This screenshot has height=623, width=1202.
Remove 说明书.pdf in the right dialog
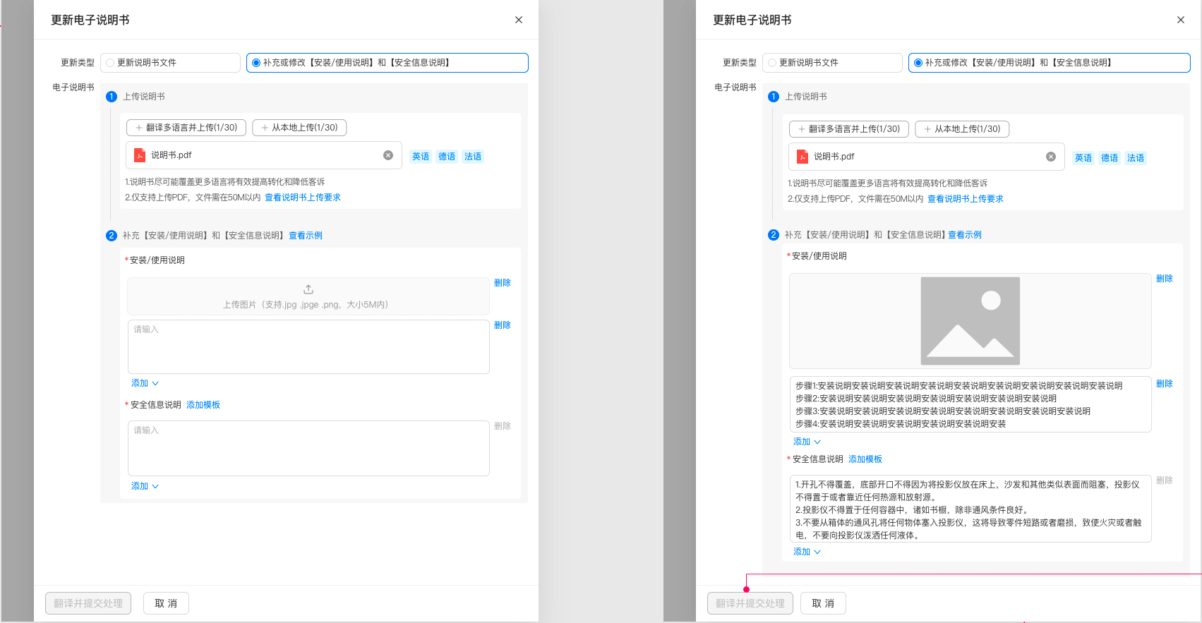tap(1050, 157)
